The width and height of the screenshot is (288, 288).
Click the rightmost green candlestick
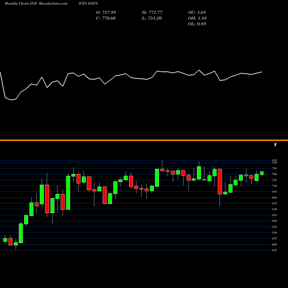[262, 173]
